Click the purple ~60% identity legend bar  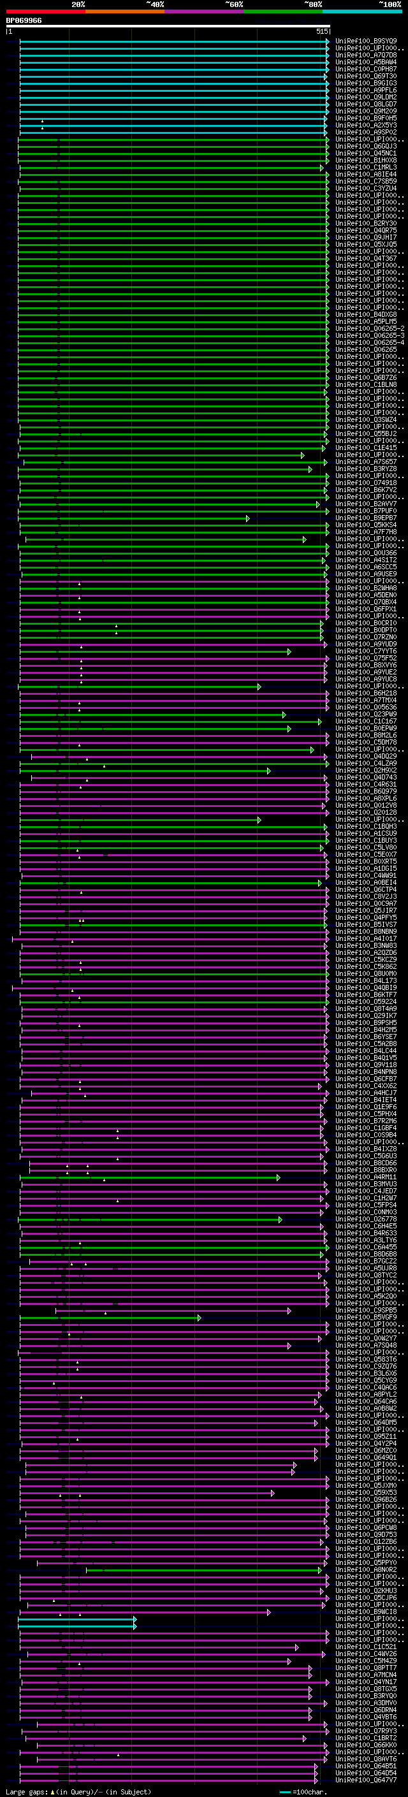point(205,11)
